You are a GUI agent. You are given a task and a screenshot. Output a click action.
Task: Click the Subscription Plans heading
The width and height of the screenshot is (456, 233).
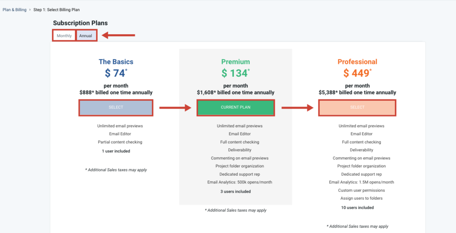click(x=80, y=23)
